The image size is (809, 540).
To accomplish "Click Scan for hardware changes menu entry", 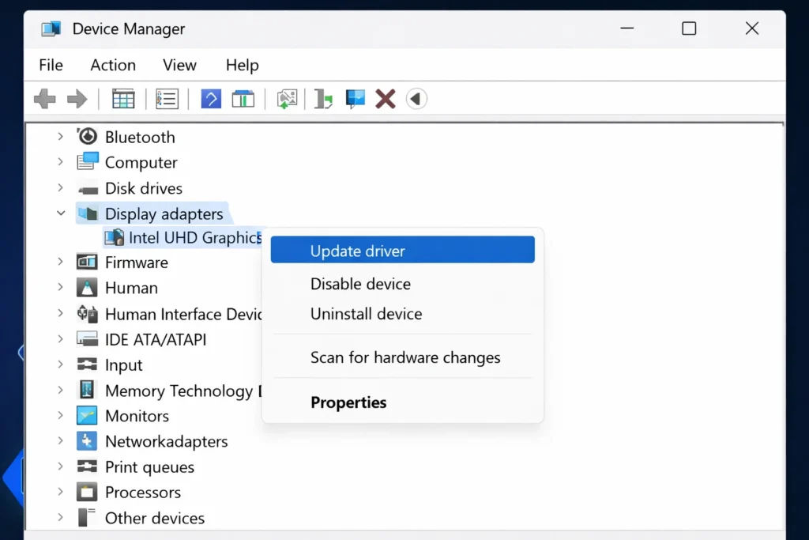I will [x=404, y=357].
